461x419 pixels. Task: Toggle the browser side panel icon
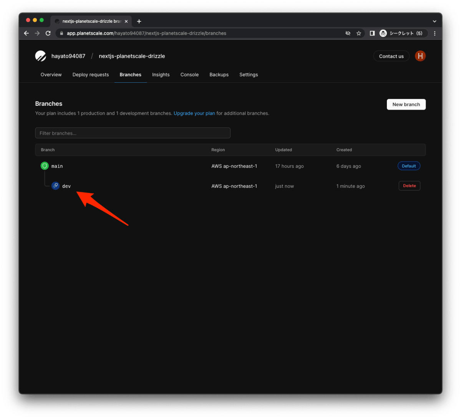point(372,33)
